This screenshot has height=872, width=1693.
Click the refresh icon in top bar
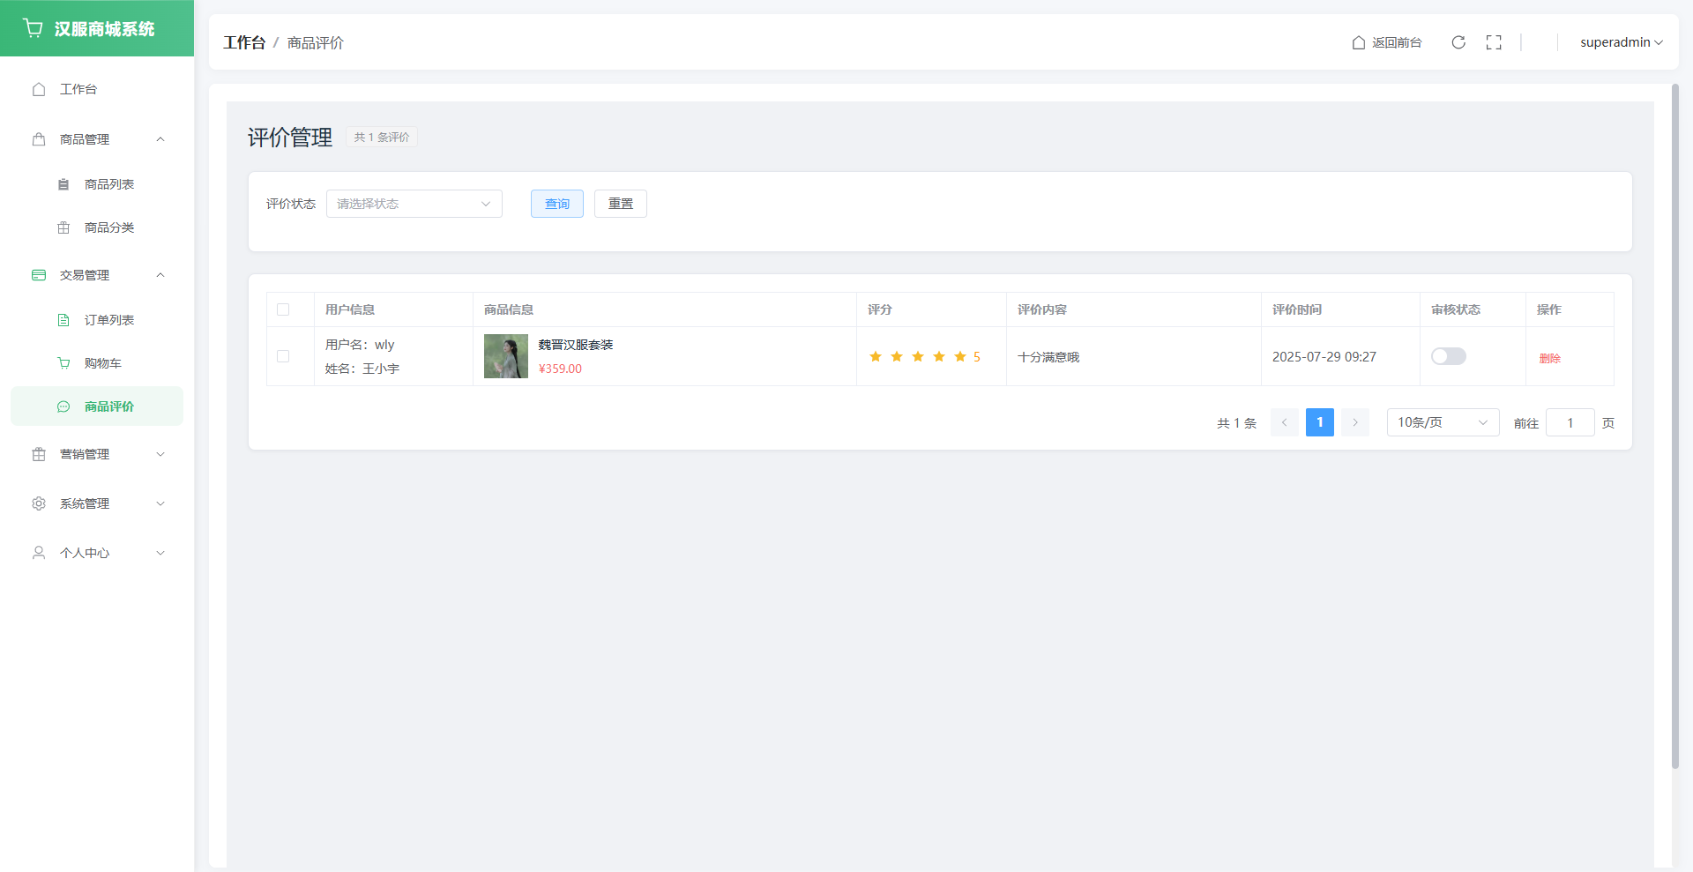[x=1458, y=42]
